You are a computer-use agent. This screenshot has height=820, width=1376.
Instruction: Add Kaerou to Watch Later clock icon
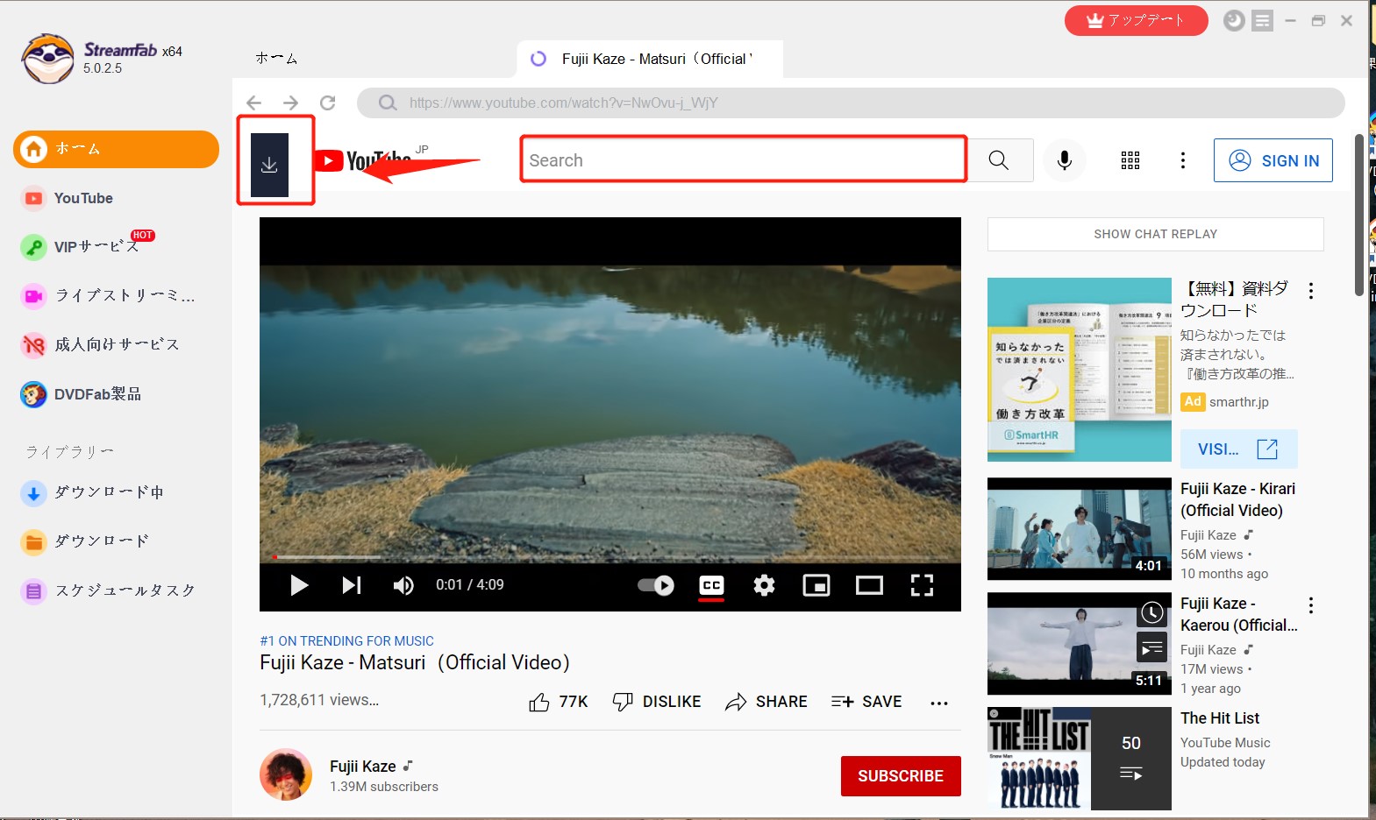pos(1152,612)
